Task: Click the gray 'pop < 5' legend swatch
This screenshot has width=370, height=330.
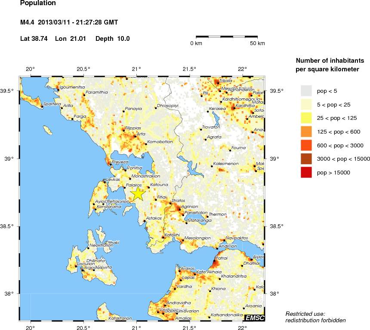Action: pyautogui.click(x=306, y=91)
